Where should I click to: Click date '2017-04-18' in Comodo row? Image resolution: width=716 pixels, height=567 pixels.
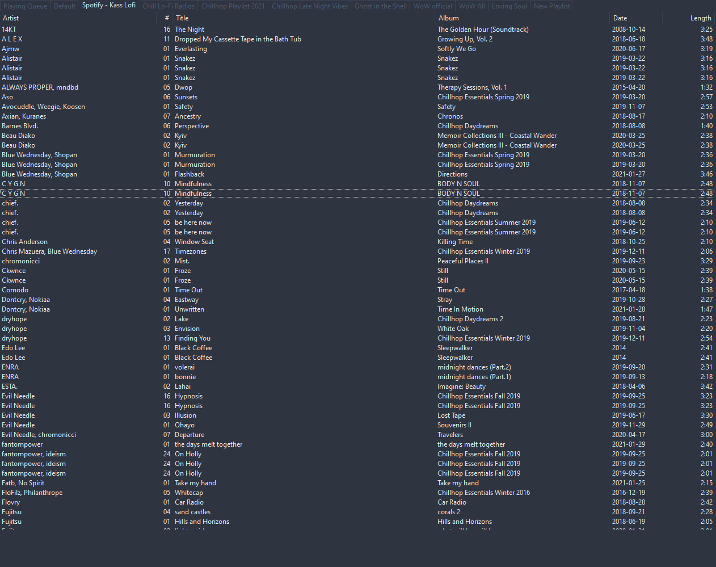629,290
